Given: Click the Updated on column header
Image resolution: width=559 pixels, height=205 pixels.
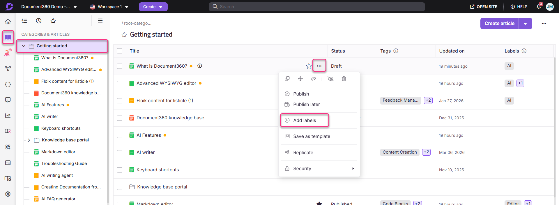Looking at the screenshot, I should point(452,51).
